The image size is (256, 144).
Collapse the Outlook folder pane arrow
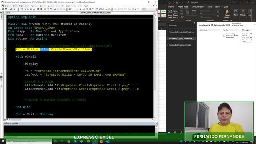pos(195,23)
